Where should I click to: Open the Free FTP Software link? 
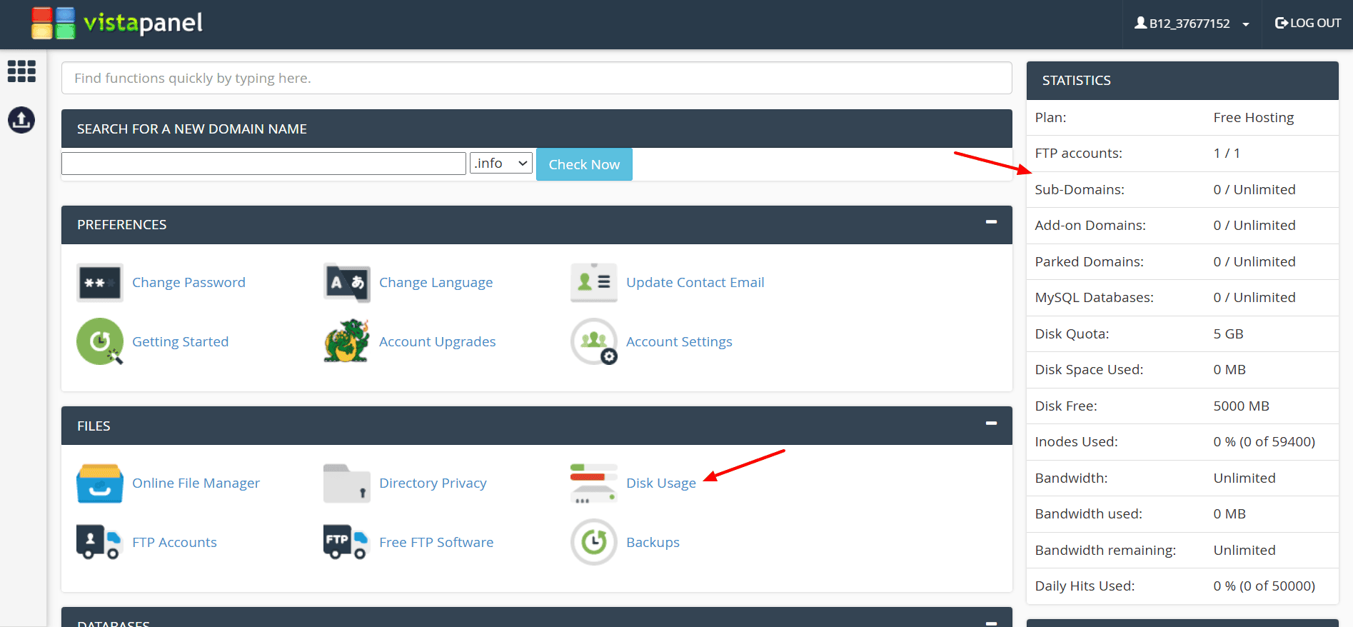tap(436, 543)
